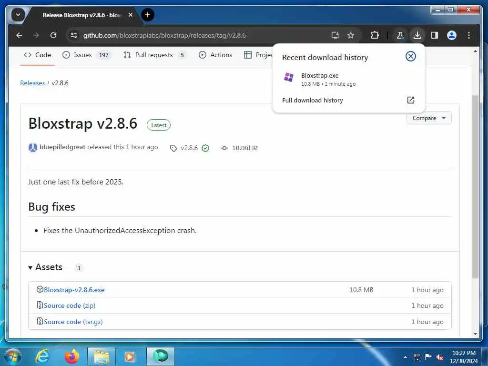Screen dimensions: 488x366
Task: Open commit 1828d30
Action: pyautogui.click(x=244, y=148)
